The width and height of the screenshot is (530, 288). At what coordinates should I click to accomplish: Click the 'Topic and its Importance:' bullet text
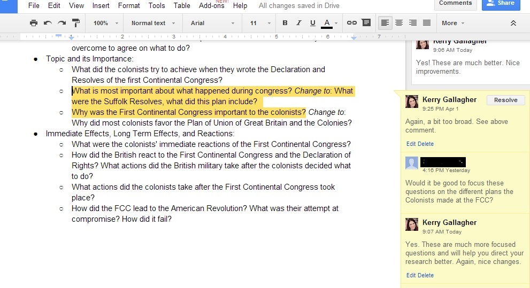point(89,59)
